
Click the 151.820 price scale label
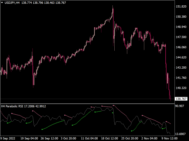[181, 7]
